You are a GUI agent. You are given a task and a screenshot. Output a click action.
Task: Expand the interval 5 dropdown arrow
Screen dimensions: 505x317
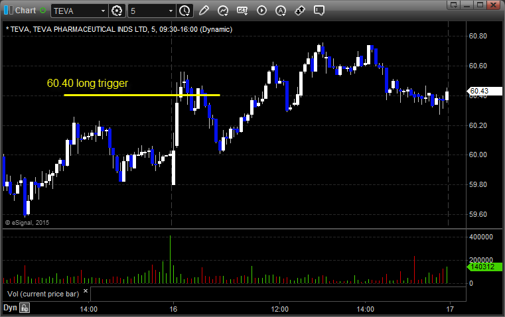pos(171,11)
